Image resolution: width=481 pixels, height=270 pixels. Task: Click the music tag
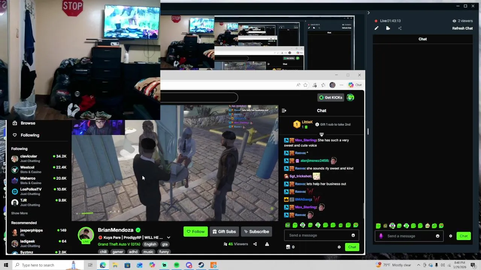point(148,252)
